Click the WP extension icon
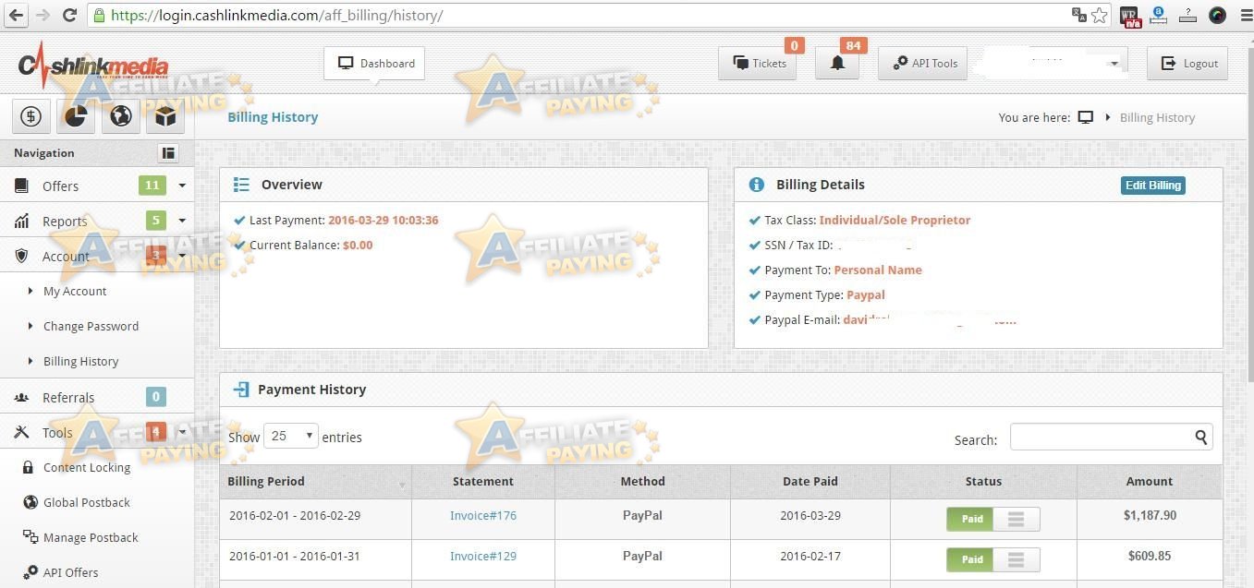Screen dimensions: 1254x588 tap(1129, 15)
